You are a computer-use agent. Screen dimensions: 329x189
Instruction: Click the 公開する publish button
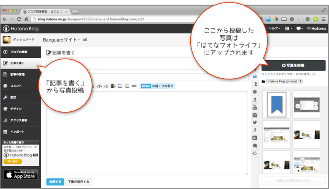click(55, 182)
